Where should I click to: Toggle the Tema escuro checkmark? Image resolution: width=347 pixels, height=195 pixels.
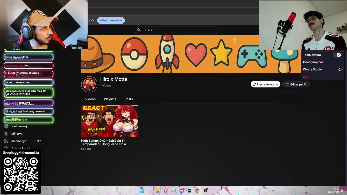339,55
